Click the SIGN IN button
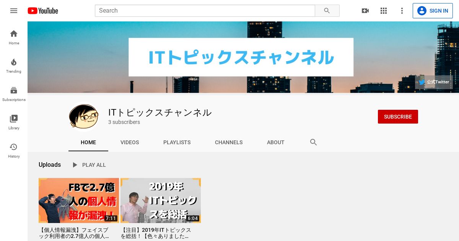The width and height of the screenshot is (459, 241). coord(433,11)
